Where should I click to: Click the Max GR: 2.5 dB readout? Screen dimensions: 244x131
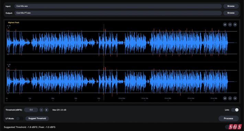pos(59,110)
